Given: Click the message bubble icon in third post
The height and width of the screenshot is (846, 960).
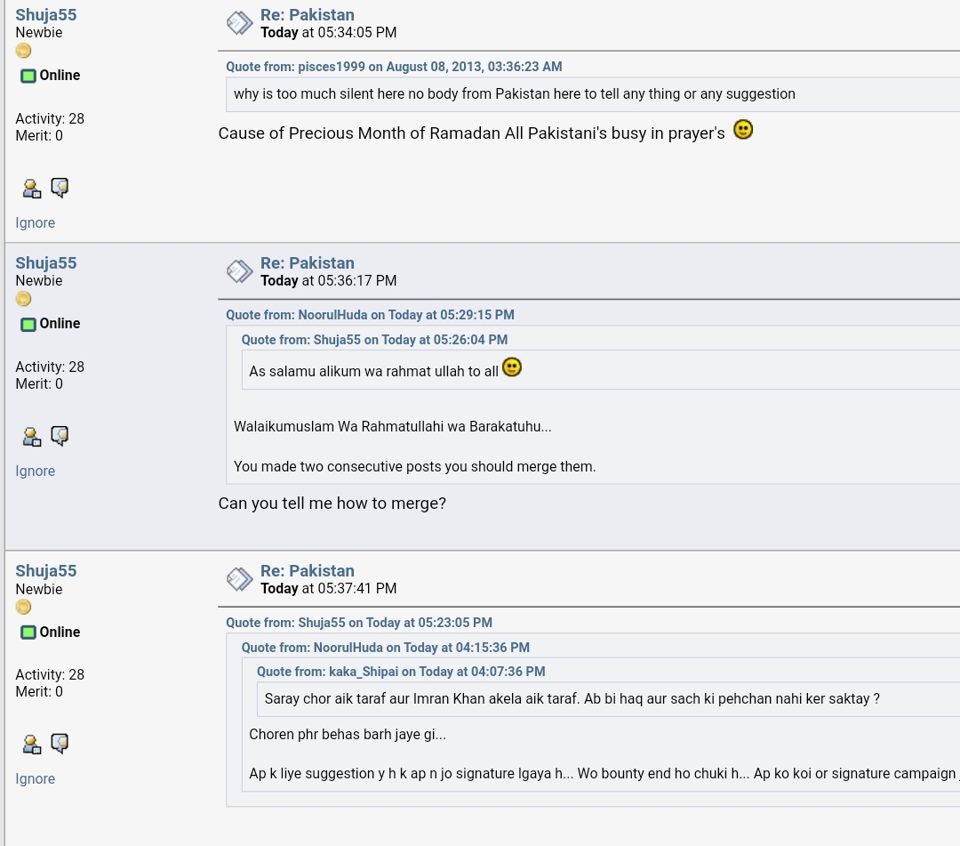Looking at the screenshot, I should [x=60, y=744].
